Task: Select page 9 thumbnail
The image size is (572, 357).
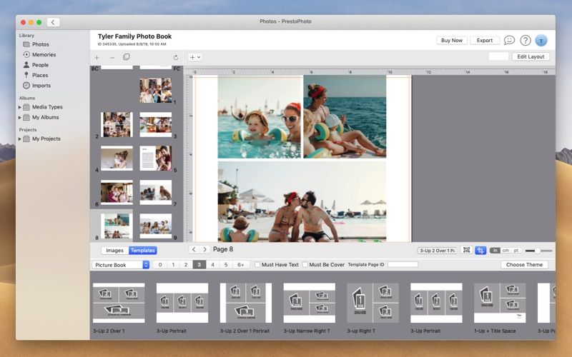Action: (x=156, y=226)
